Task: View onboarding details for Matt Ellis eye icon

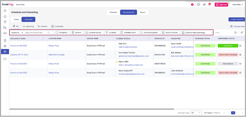Action: pyautogui.click(x=240, y=46)
